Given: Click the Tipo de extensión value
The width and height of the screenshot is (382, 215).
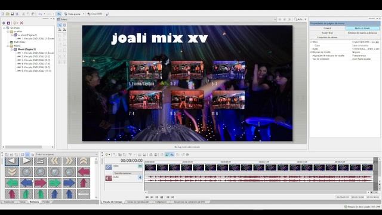Looking at the screenshot, I should pyautogui.click(x=365, y=59).
